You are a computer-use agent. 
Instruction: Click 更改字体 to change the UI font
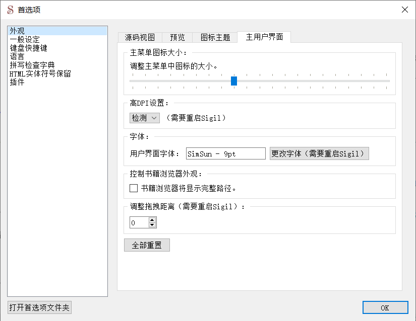coord(317,153)
